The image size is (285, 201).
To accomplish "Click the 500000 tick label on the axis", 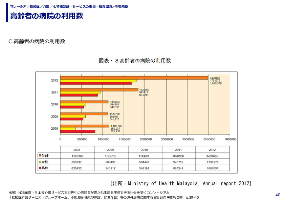I will click(82, 139).
